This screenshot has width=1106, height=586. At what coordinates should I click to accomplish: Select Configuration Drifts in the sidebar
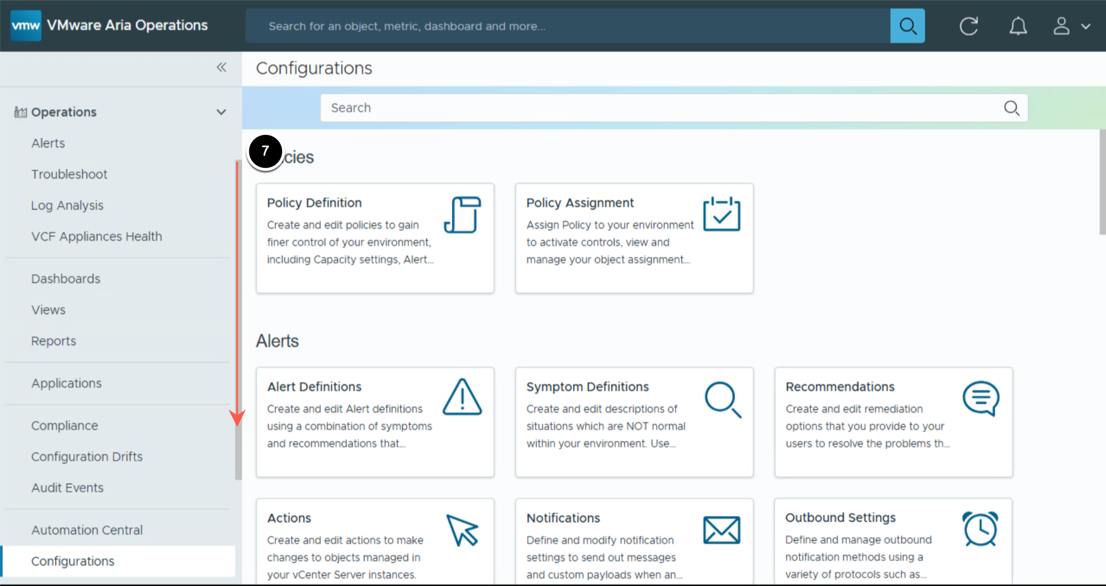[87, 457]
